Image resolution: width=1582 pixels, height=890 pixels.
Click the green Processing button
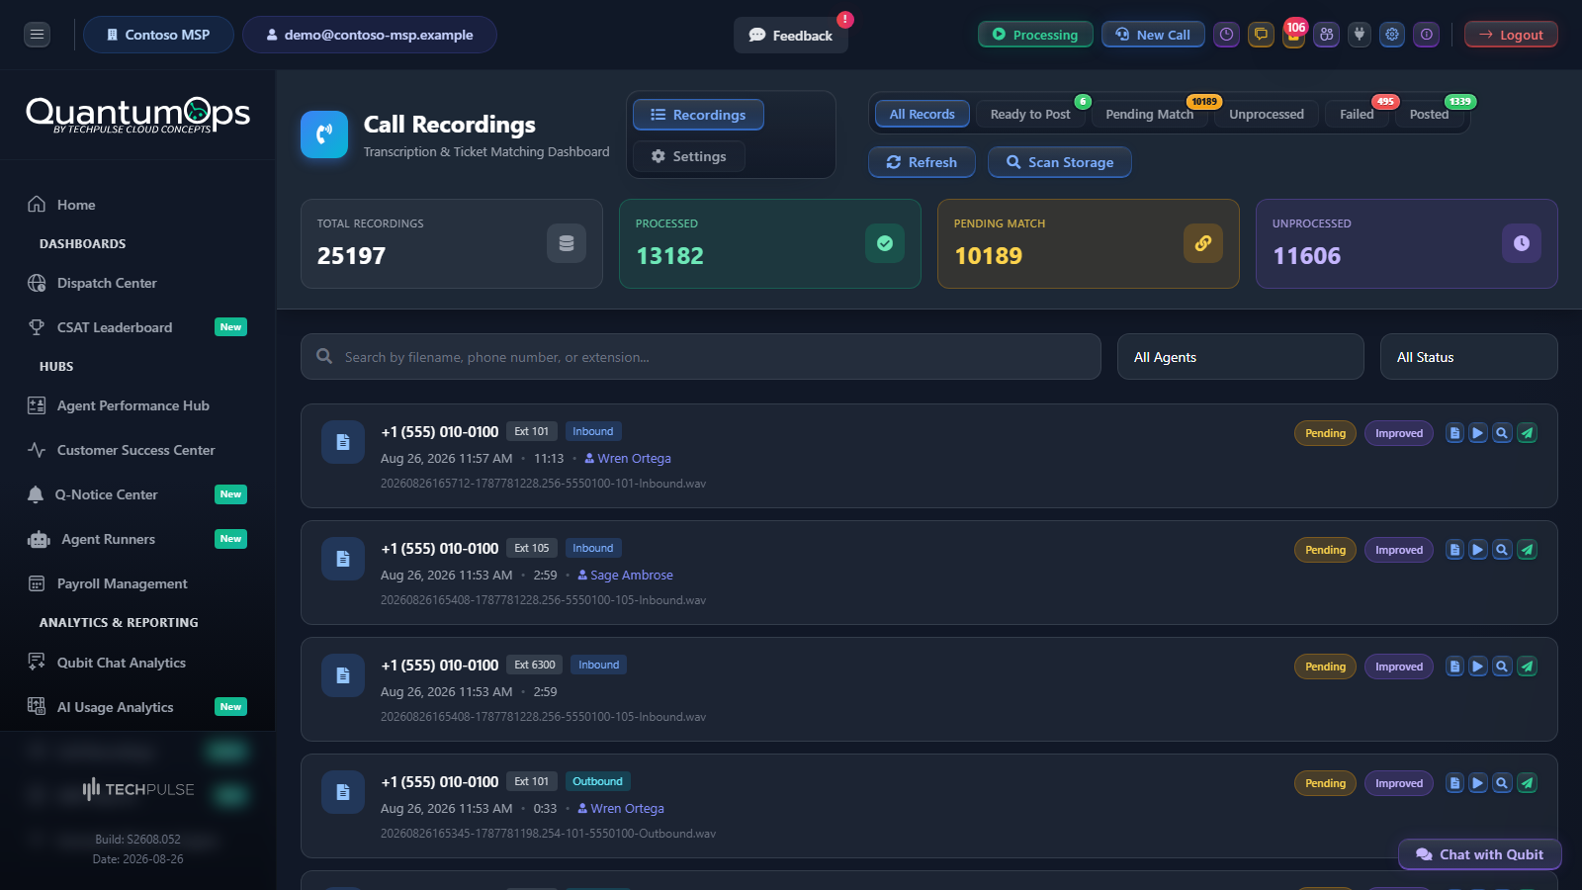tap(1035, 35)
